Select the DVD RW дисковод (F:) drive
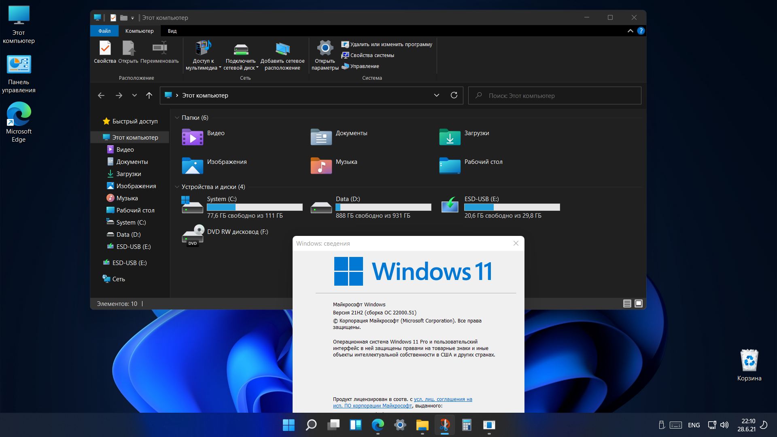 click(225, 235)
